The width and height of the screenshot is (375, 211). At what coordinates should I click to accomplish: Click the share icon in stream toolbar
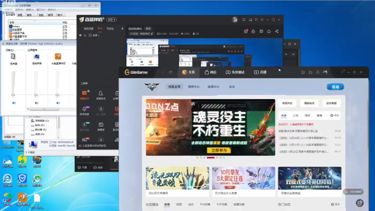pos(277,31)
